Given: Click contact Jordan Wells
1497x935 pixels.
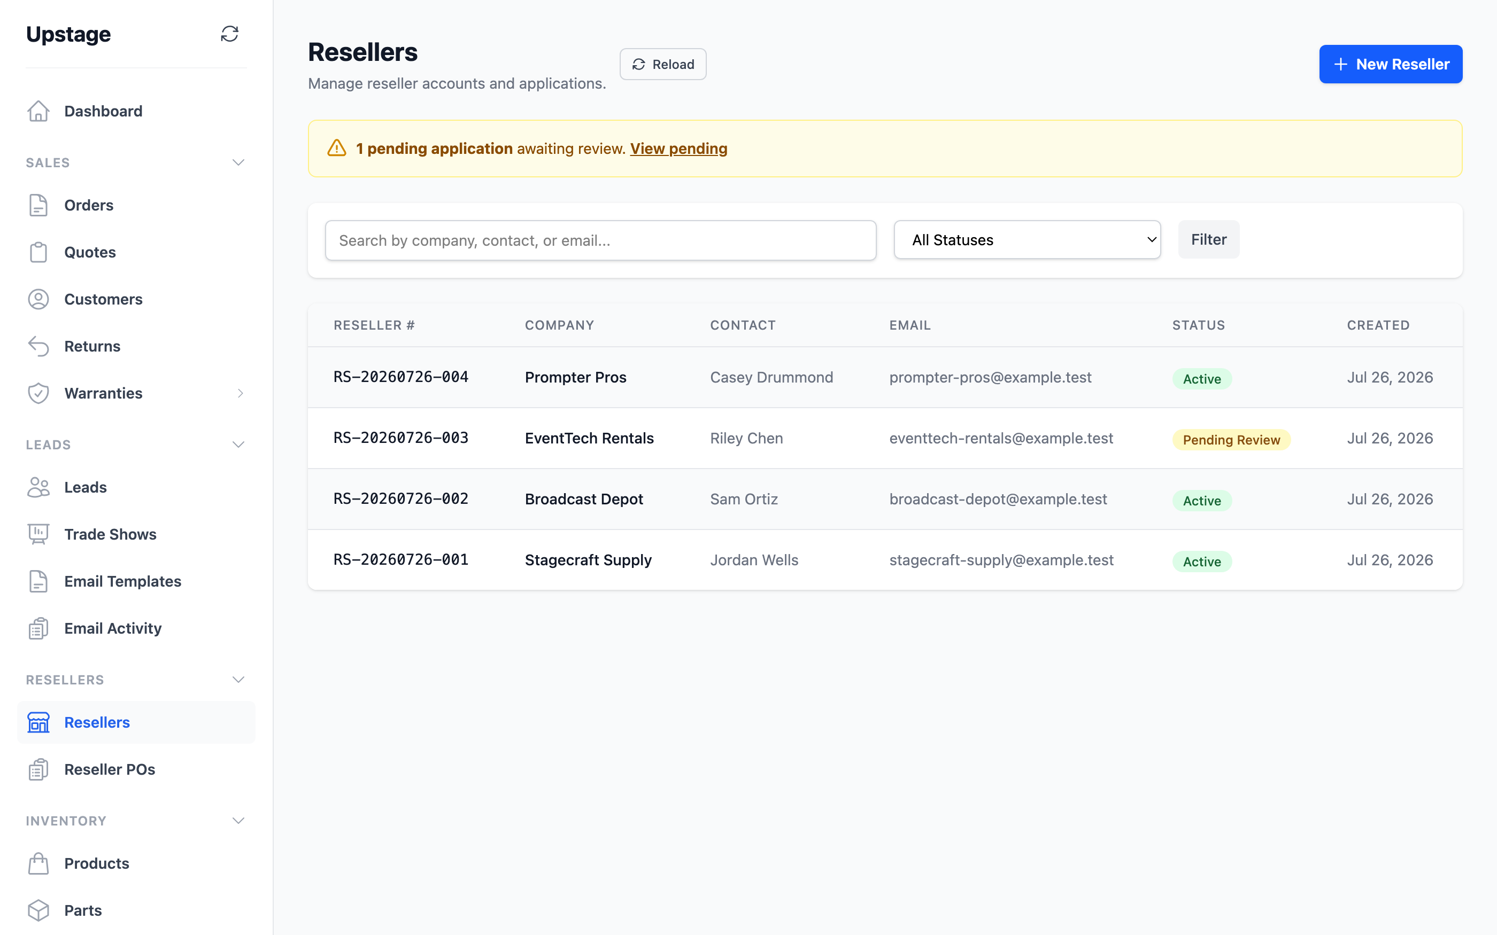Looking at the screenshot, I should click(x=754, y=559).
